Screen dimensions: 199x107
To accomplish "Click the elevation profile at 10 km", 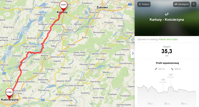I will pos(150,104).
